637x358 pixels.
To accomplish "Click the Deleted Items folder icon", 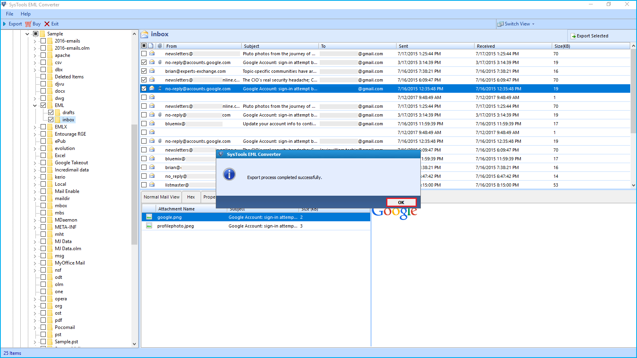I will [x=50, y=77].
